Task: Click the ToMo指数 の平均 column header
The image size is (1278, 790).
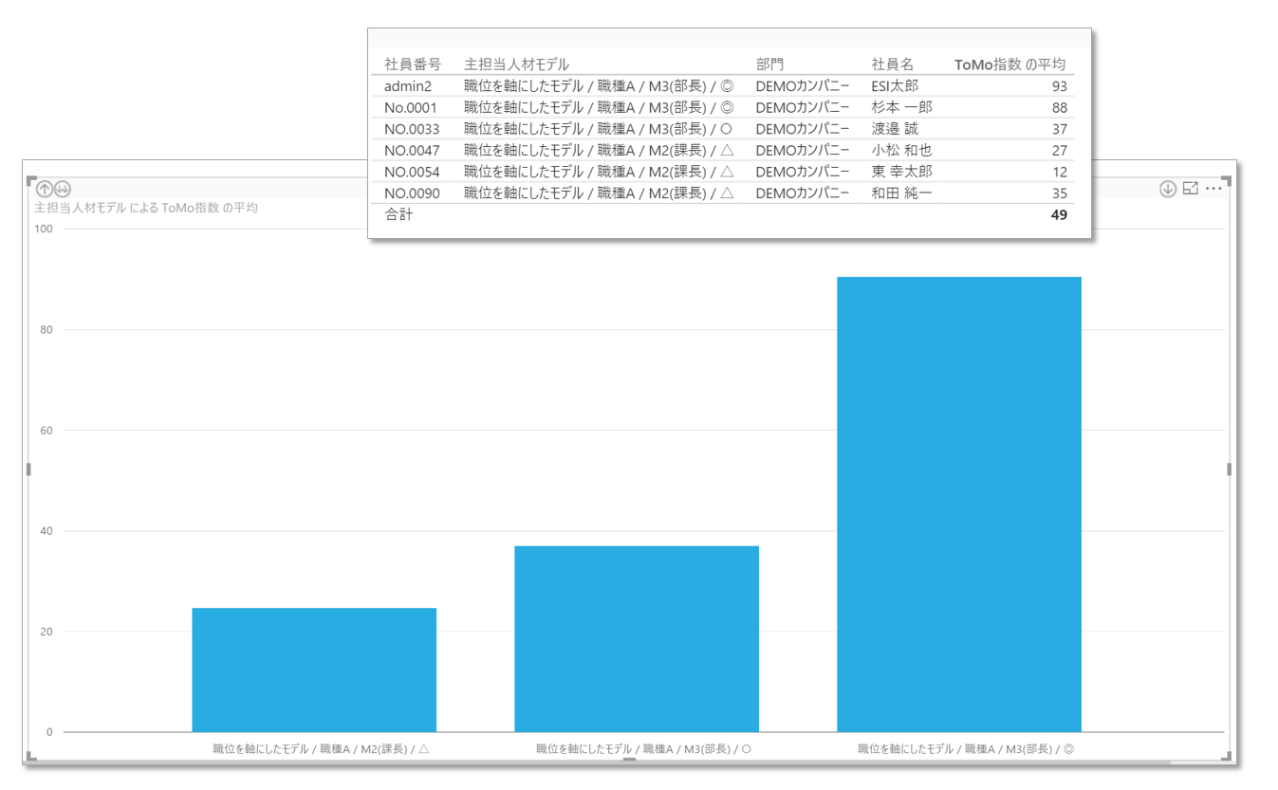Action: pos(1010,64)
